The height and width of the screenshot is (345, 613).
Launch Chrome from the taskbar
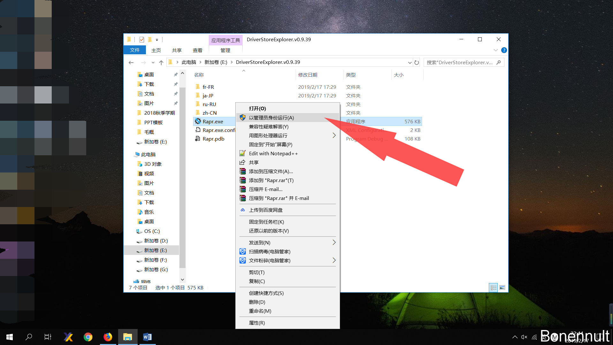(88, 337)
